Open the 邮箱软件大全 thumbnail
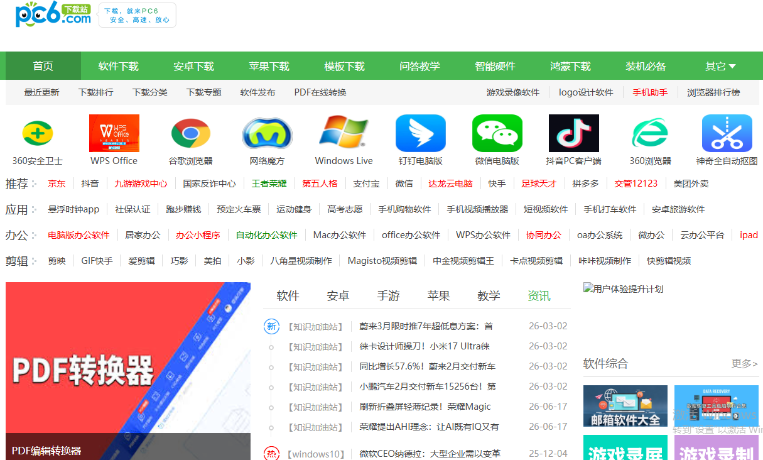The image size is (763, 460). point(625,406)
